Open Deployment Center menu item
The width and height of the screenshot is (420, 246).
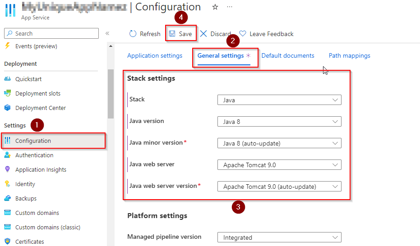point(41,108)
